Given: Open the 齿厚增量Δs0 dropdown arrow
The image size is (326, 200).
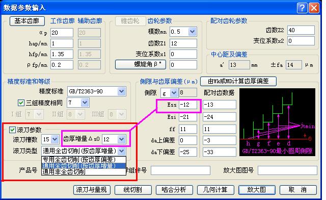Looking at the screenshot, I should pyautogui.click(x=122, y=139).
